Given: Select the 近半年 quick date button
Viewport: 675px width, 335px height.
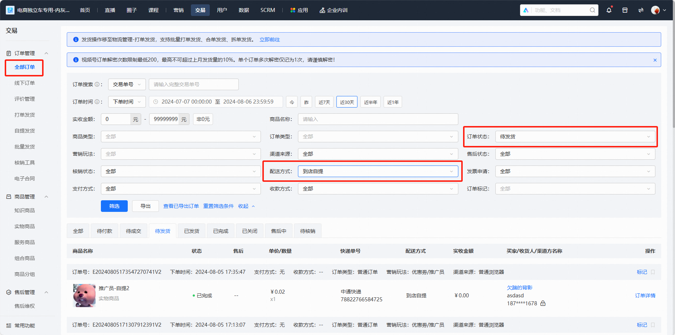Looking at the screenshot, I should pyautogui.click(x=371, y=102).
